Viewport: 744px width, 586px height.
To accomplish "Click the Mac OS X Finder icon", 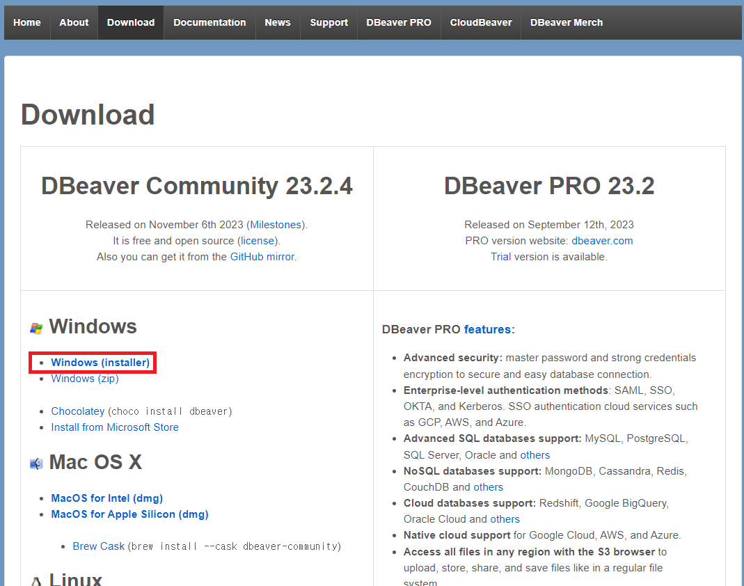I will coord(36,464).
